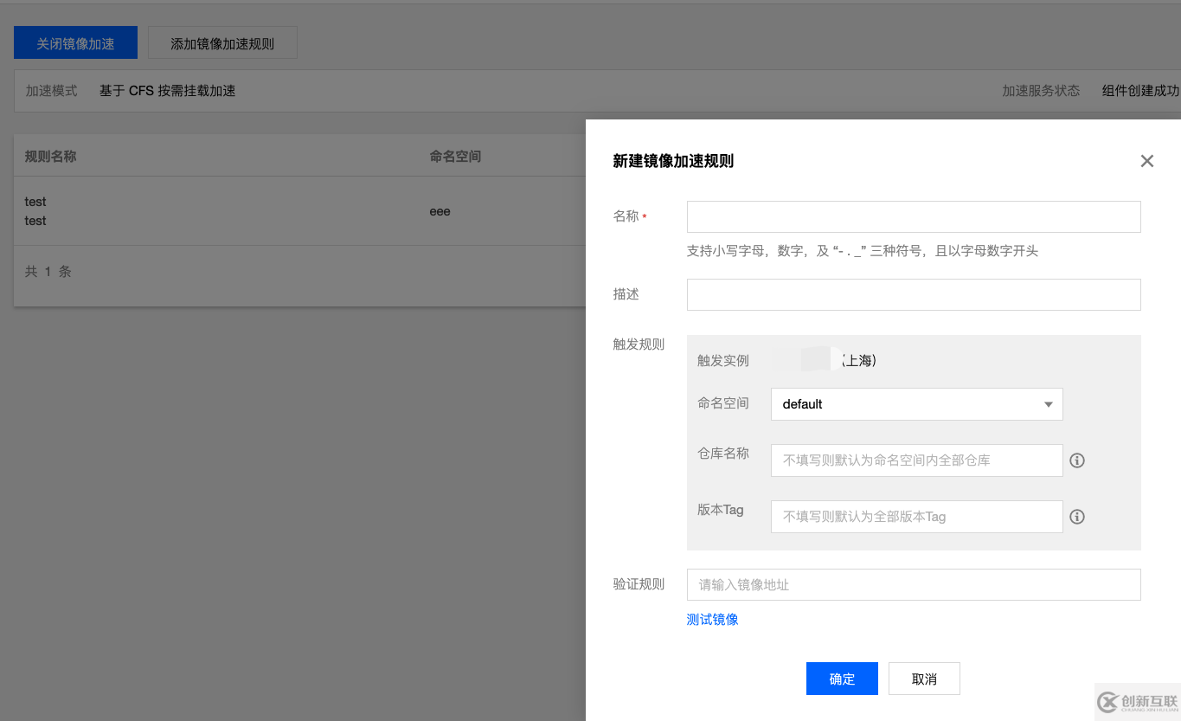Click the 验证规则 image address input
The width and height of the screenshot is (1181, 721).
click(913, 584)
